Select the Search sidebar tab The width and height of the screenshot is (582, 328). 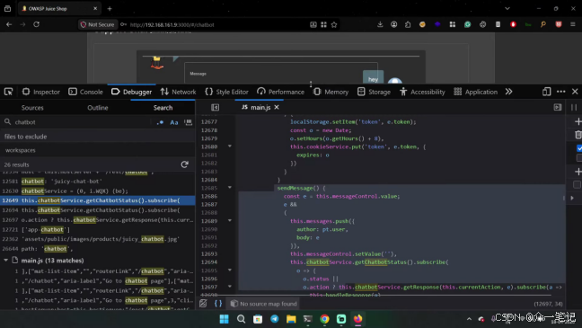[x=163, y=108]
